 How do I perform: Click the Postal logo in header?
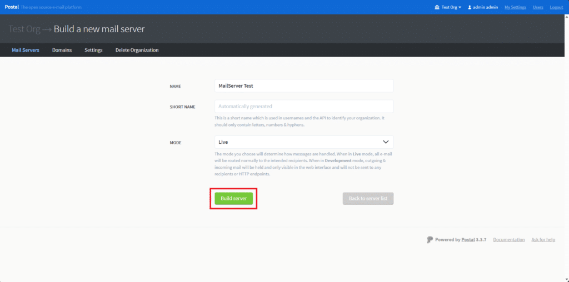pos(12,7)
